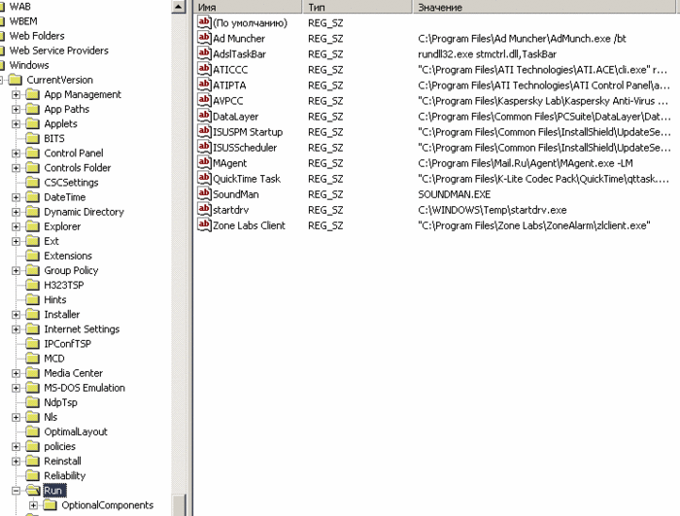The image size is (680, 516).
Task: Click the string icon of MAgent value
Action: pyautogui.click(x=204, y=162)
